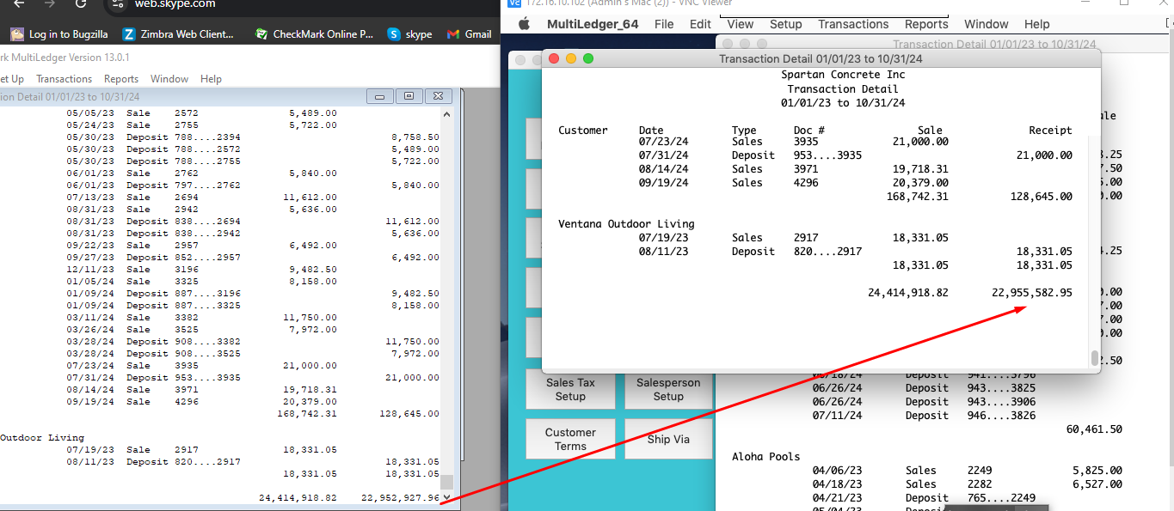The image size is (1174, 511).
Task: Open the Mac MultiLedger Reports menu
Action: pyautogui.click(x=926, y=25)
